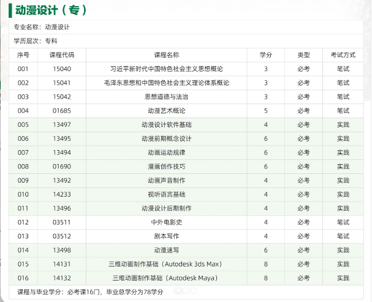Click credit value 6 in 动画运动规律 row
Screen dimensions: 372x302
click(x=266, y=153)
